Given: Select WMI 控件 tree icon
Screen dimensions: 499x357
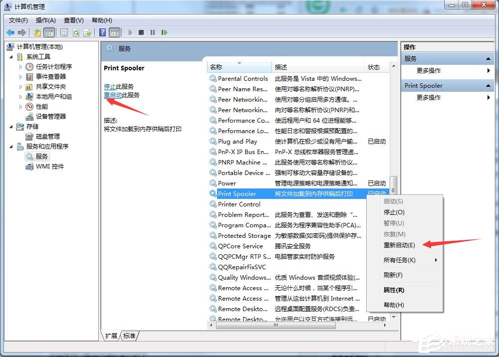Looking at the screenshot, I should pyautogui.click(x=29, y=166).
